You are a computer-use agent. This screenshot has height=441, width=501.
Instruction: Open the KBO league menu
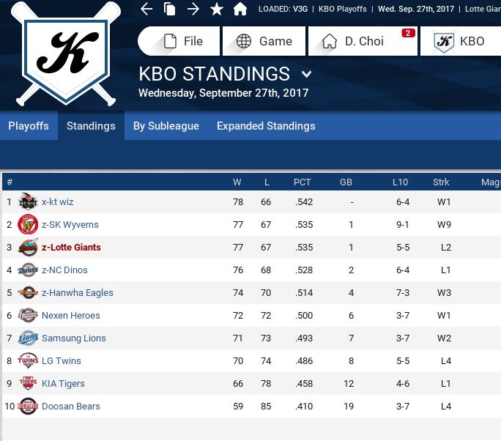click(x=459, y=41)
